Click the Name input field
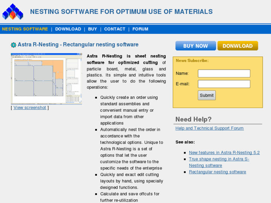The width and height of the screenshot is (271, 203). coord(224,73)
